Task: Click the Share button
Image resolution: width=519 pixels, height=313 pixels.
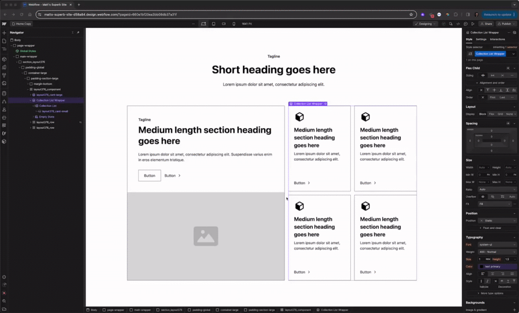Action: pyautogui.click(x=486, y=24)
